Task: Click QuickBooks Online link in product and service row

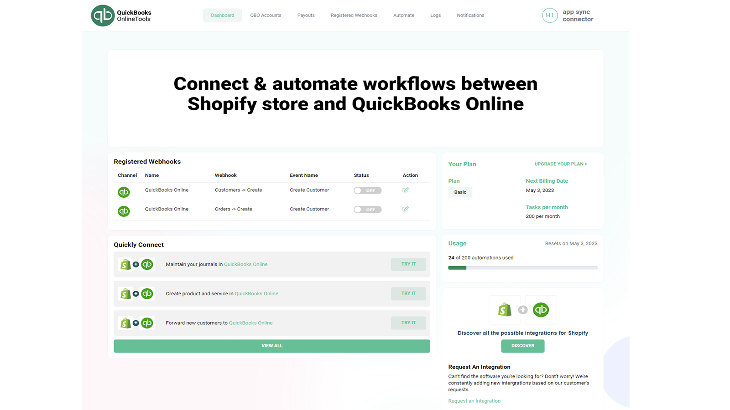Action: 256,293
